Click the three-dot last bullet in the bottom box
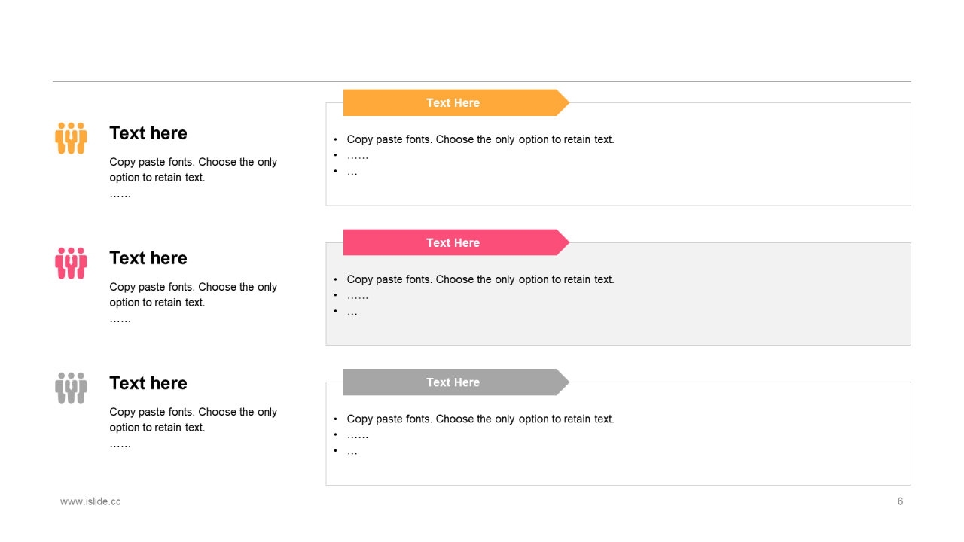This screenshot has width=964, height=542. tap(352, 452)
